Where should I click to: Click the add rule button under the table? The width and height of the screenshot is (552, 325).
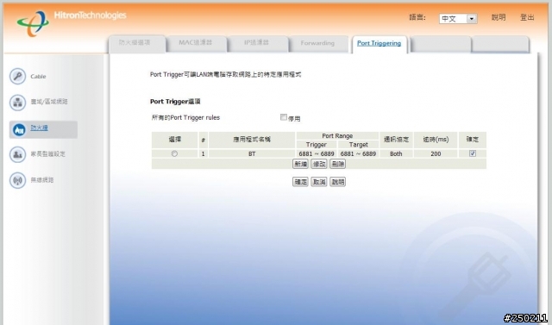(300, 164)
